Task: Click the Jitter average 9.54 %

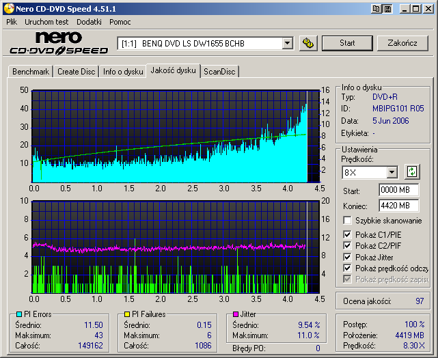Action: tap(309, 325)
